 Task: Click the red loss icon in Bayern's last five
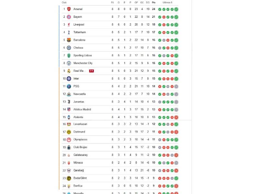163,17
